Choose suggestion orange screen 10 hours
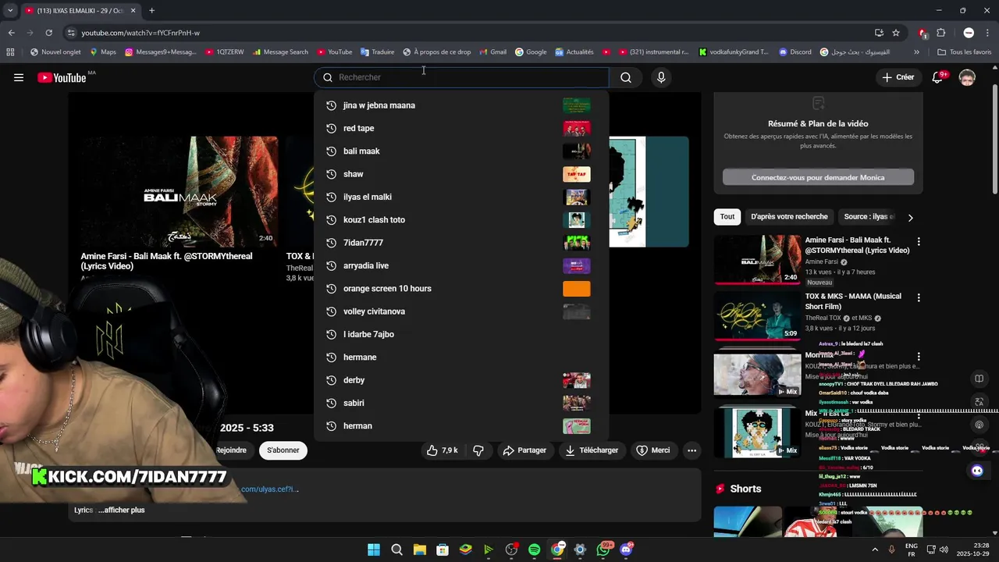999x562 pixels. click(461, 289)
